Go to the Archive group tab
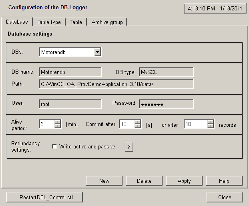This screenshot has height=206, width=249. coord(107,22)
